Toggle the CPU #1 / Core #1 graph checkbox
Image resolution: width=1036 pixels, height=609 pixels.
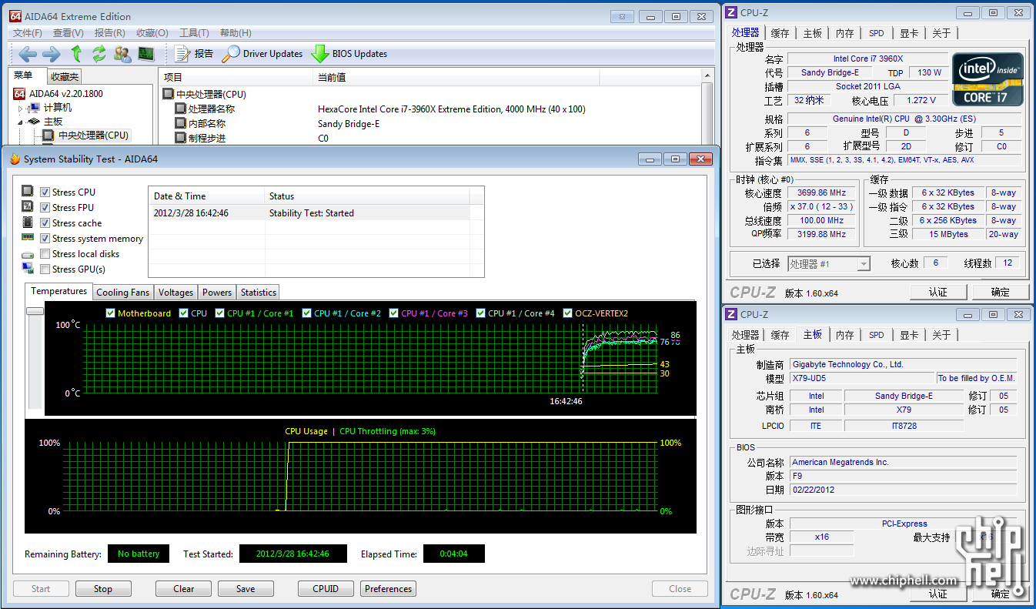pyautogui.click(x=219, y=313)
